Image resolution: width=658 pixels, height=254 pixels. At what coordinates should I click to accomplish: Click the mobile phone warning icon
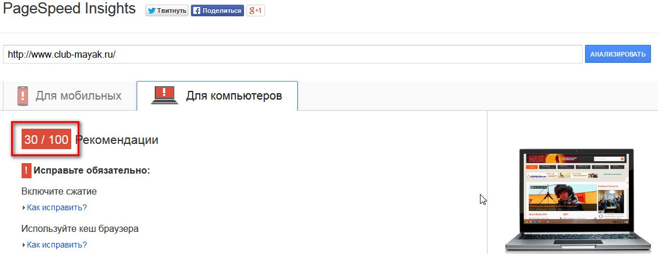click(x=23, y=96)
